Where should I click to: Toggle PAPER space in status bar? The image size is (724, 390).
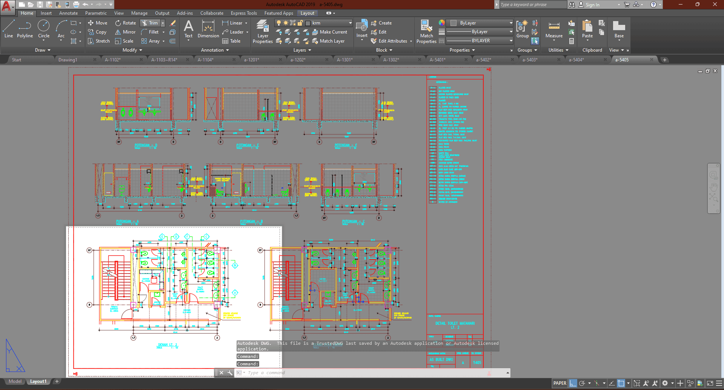[x=560, y=383]
